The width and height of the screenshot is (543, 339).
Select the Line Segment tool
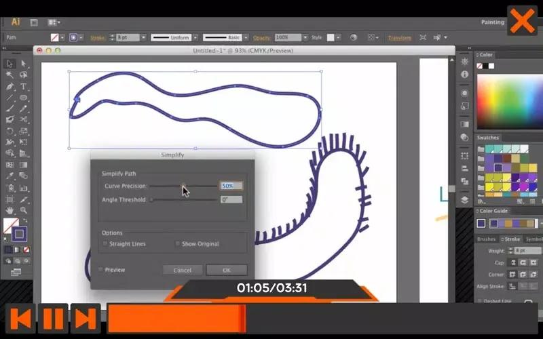(x=10, y=98)
